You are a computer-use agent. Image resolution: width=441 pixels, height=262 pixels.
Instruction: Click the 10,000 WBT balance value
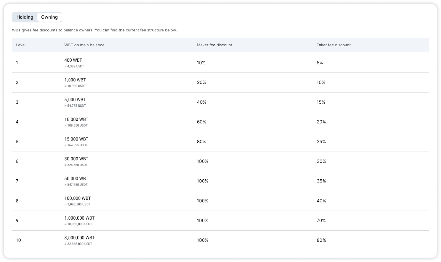76,119
